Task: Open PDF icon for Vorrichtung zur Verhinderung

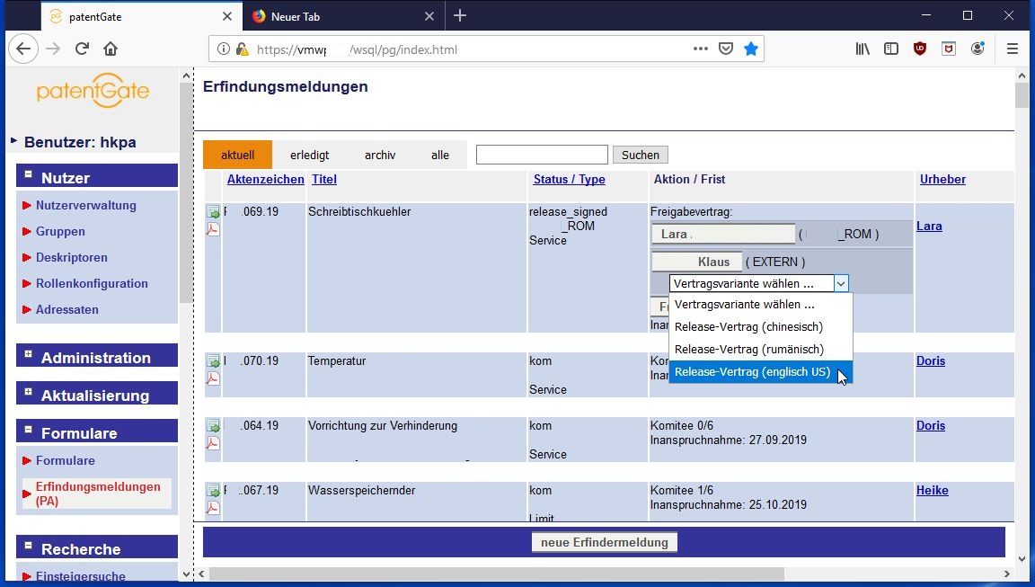Action: click(x=213, y=443)
